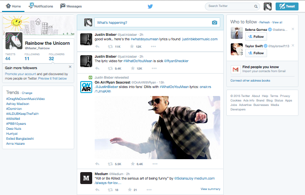305x195 pixels.
Task: Favorite the On Air/Ryan Seacrest tweet
Action: (x=133, y=164)
